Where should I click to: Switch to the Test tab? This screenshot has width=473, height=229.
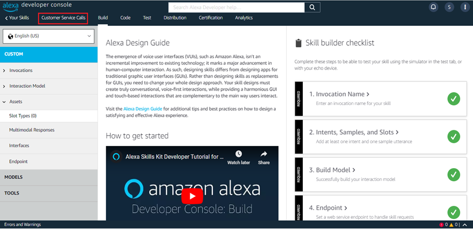pyautogui.click(x=147, y=18)
